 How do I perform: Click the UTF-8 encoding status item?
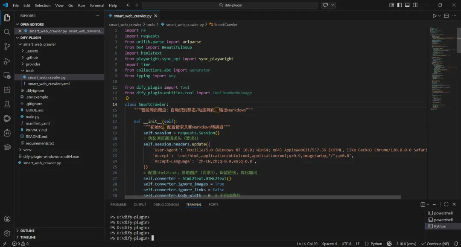(346, 244)
